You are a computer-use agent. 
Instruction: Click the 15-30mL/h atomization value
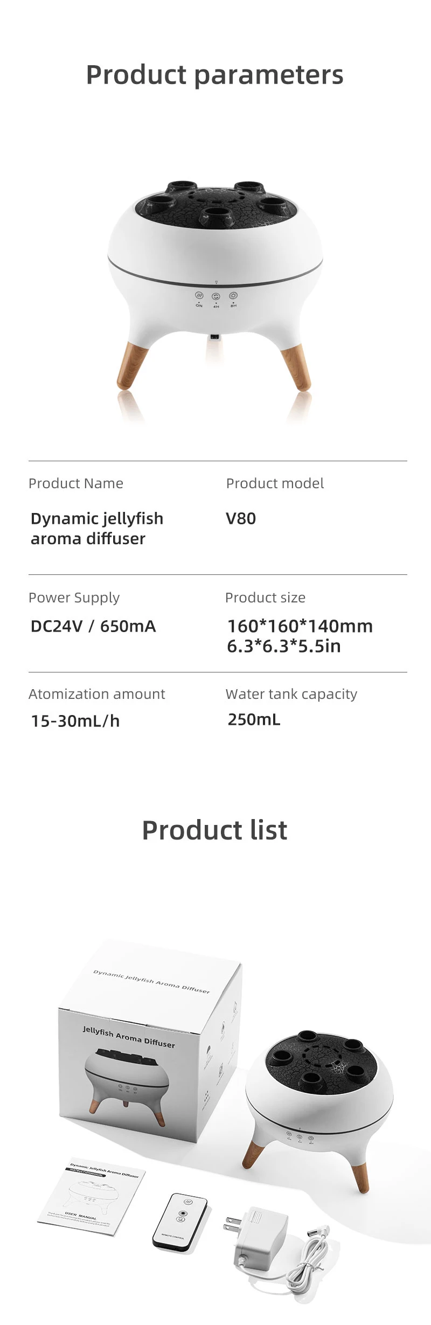[75, 721]
